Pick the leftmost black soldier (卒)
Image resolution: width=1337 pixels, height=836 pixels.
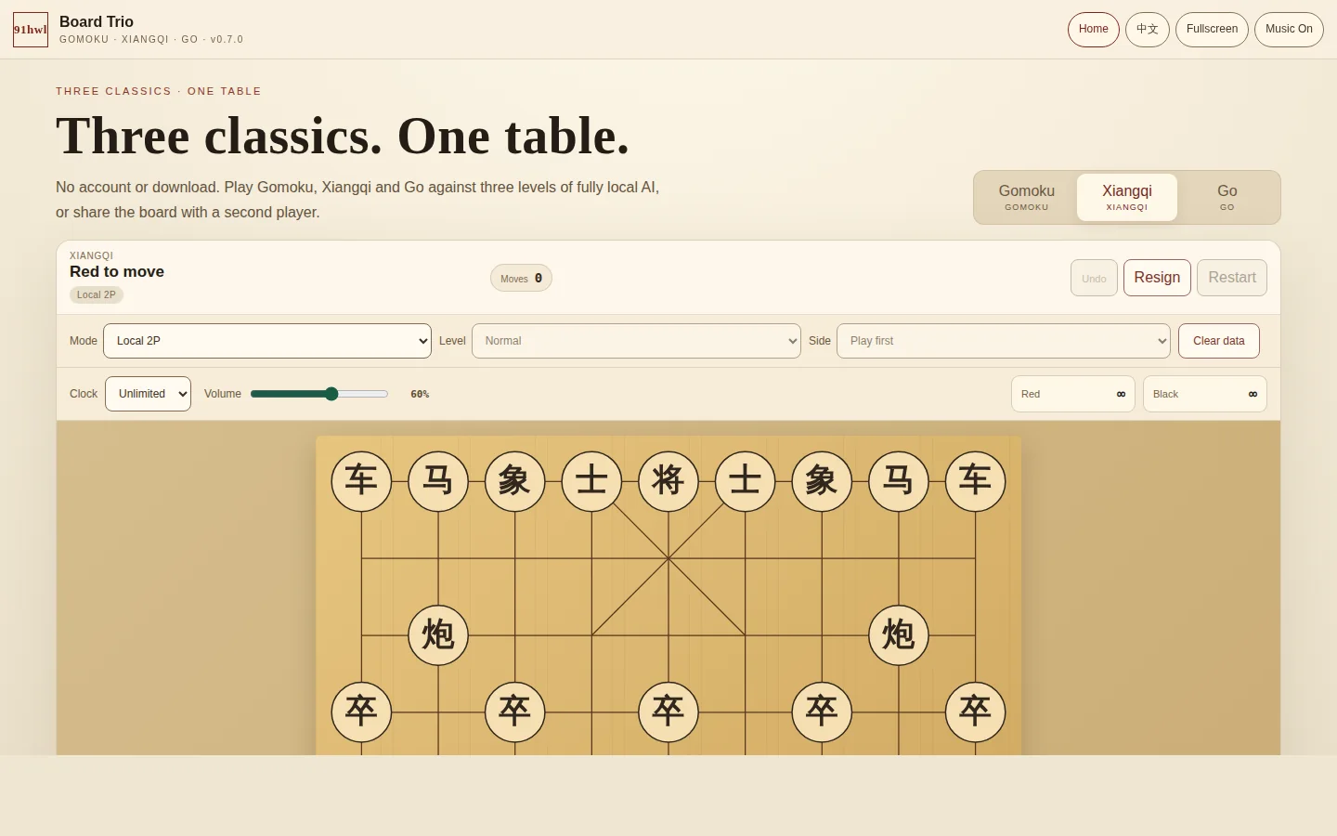click(x=361, y=712)
